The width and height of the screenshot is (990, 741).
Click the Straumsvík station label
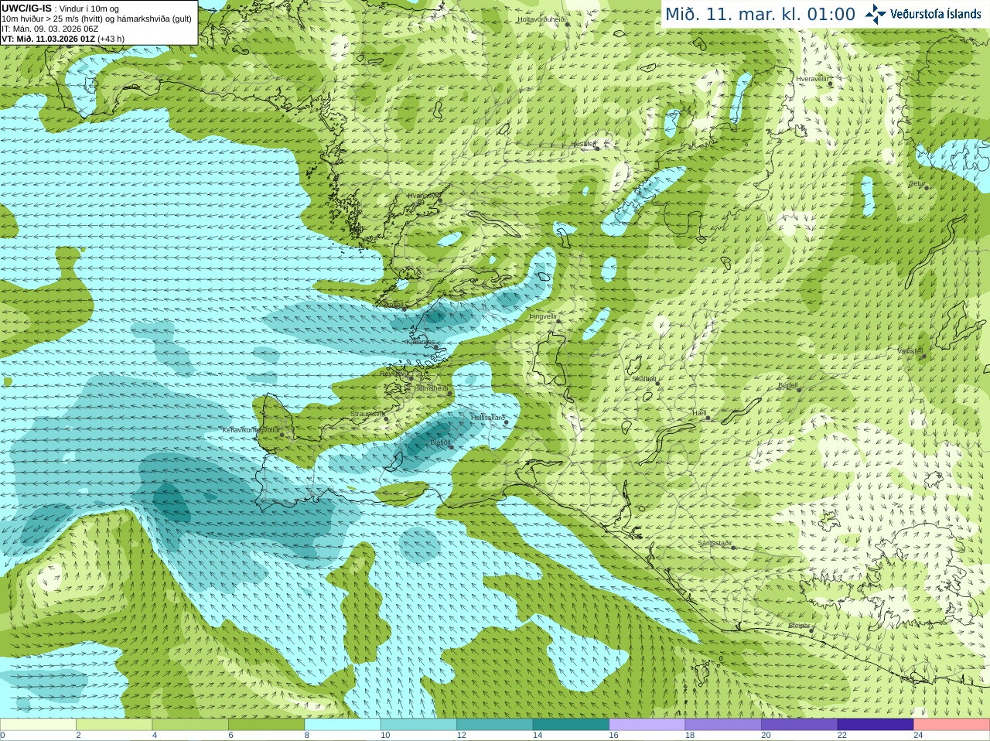pyautogui.click(x=367, y=414)
